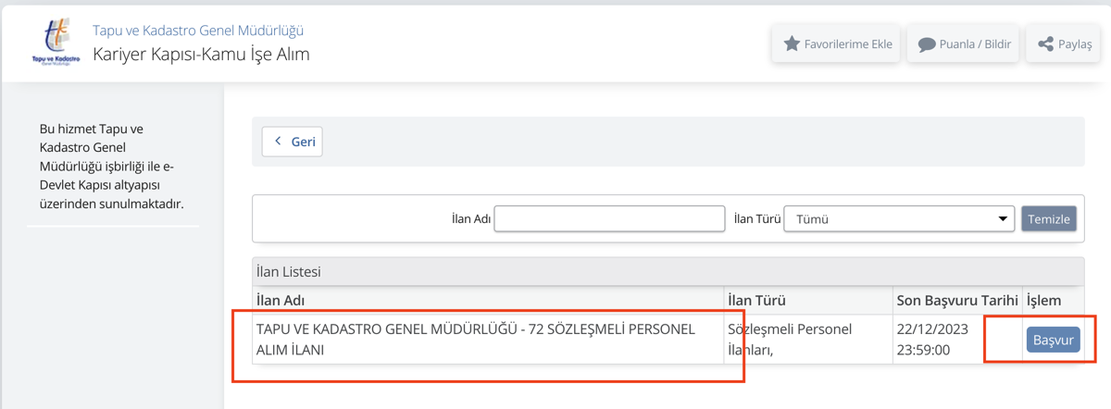Click the İlan Adı column header
The image size is (1111, 409).
tap(281, 301)
